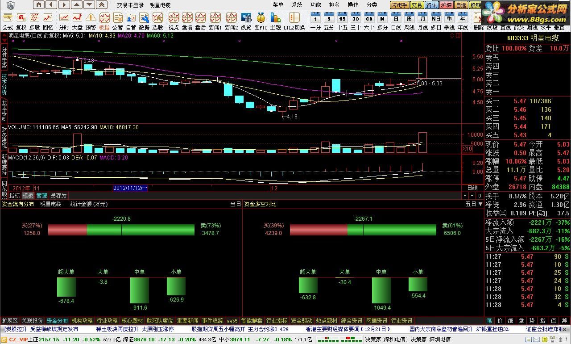
Task: Select the 年线 yearly chart period
Action: click(463, 21)
